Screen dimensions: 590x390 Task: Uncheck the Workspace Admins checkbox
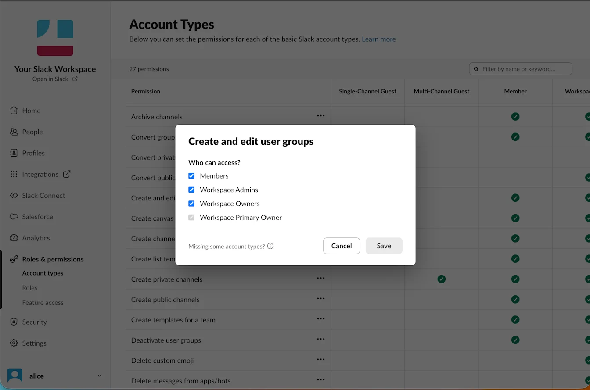click(191, 190)
